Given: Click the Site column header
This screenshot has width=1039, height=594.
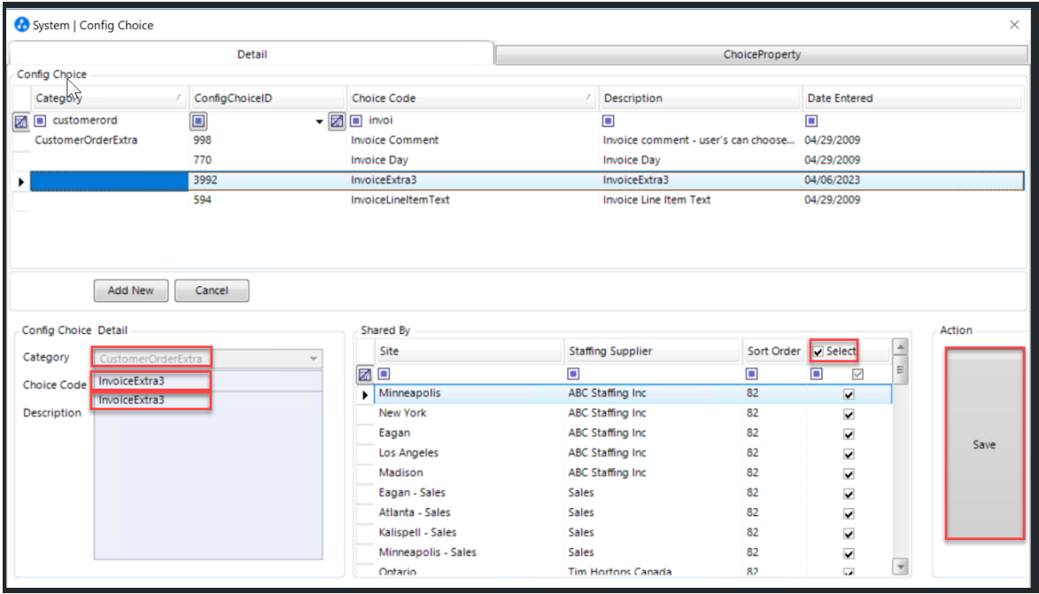Looking at the screenshot, I should tap(469, 351).
